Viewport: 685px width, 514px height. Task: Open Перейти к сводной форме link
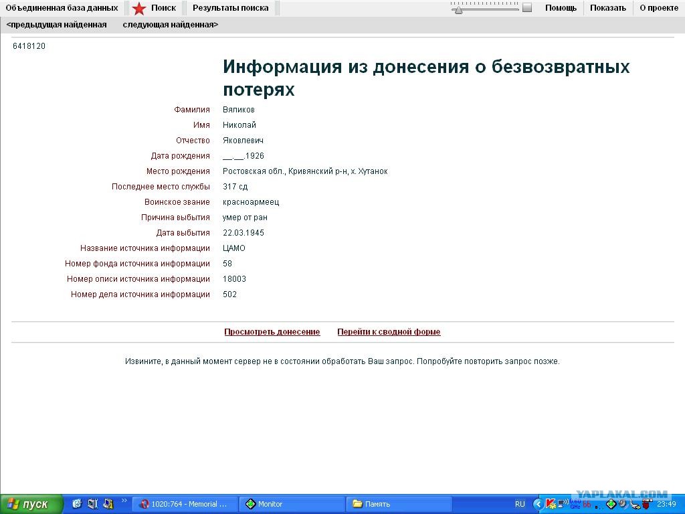point(389,332)
